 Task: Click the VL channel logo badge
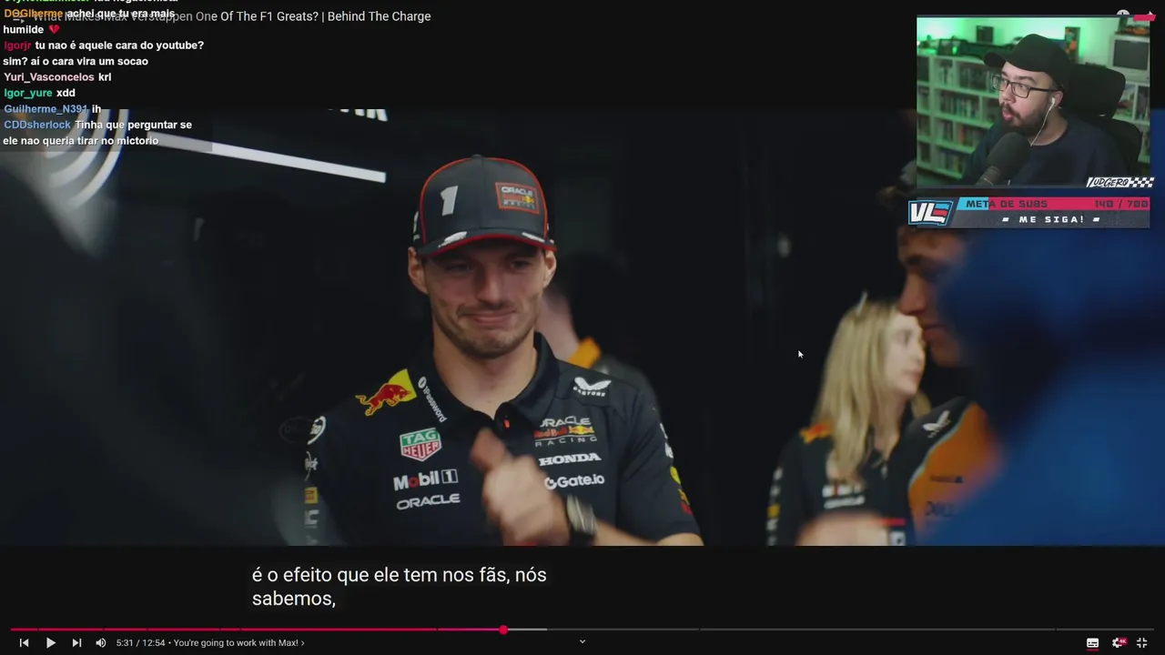[x=930, y=213]
